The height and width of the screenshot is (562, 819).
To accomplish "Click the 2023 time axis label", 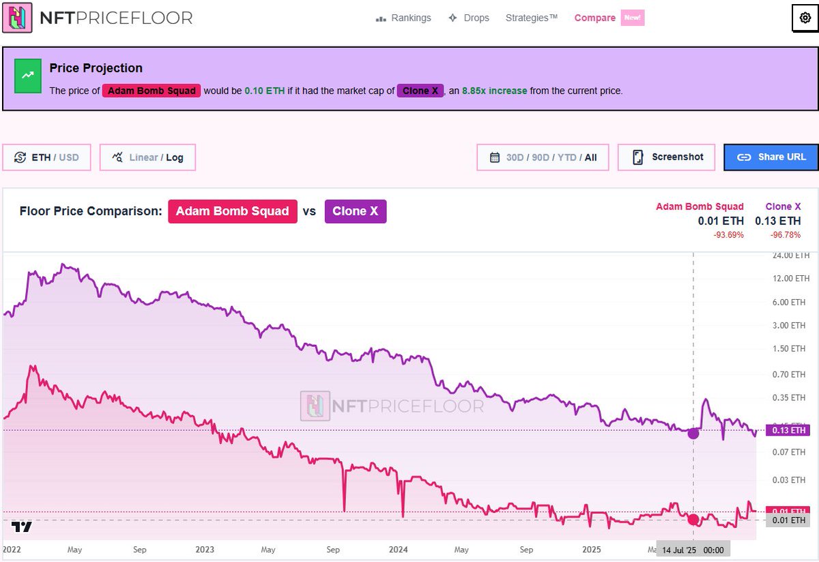I will coord(204,549).
